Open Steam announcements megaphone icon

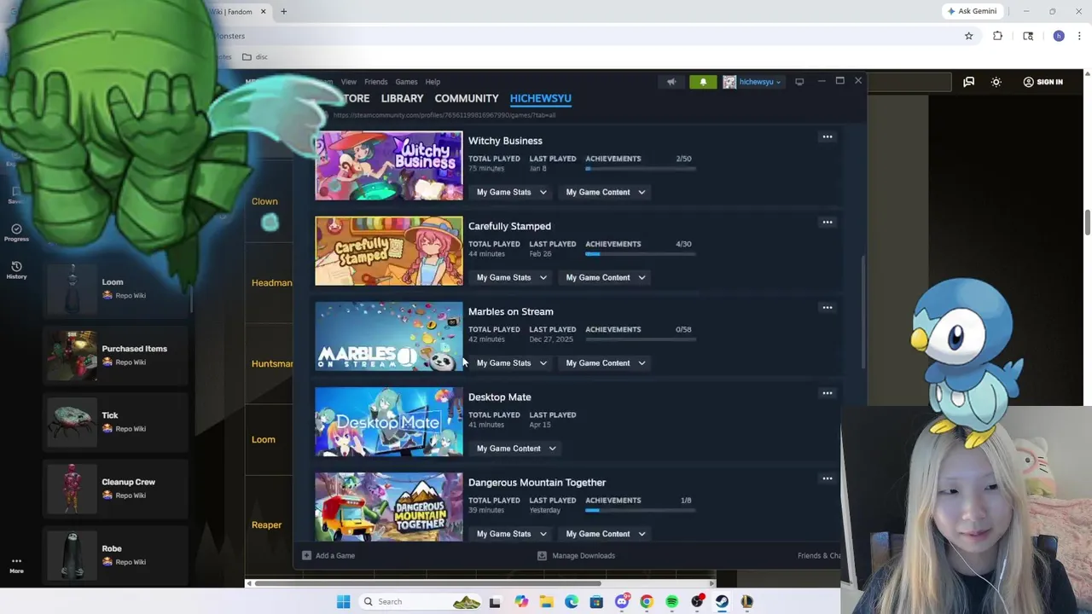coord(671,82)
